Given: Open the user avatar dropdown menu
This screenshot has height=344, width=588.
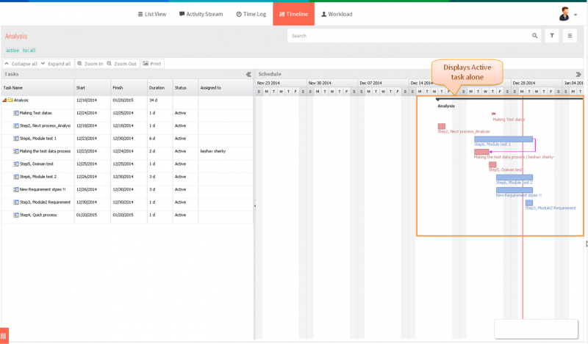Looking at the screenshot, I should tap(567, 14).
